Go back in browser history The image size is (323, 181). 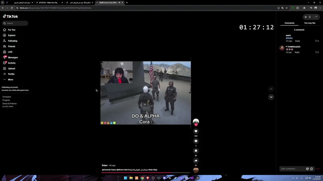(x=3, y=8)
